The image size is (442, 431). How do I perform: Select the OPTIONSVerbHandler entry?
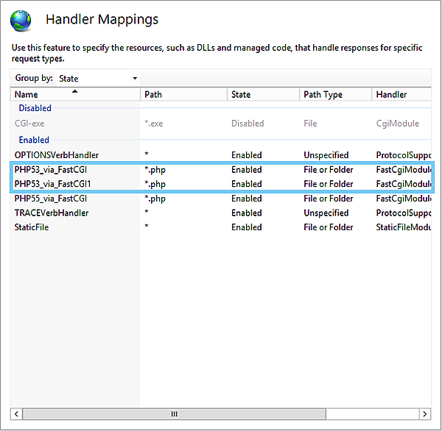(x=56, y=155)
